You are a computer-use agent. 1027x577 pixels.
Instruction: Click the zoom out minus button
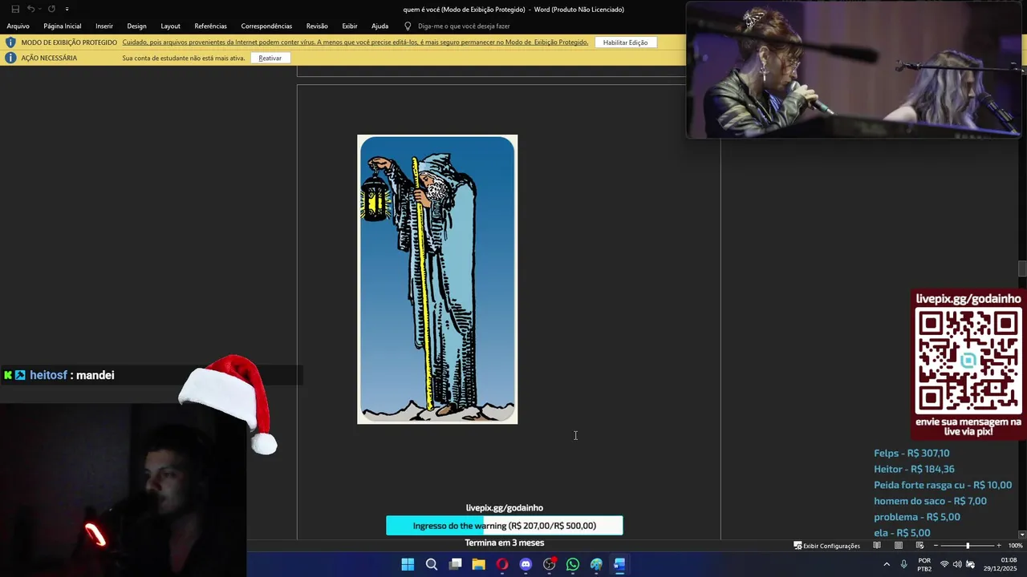936,546
